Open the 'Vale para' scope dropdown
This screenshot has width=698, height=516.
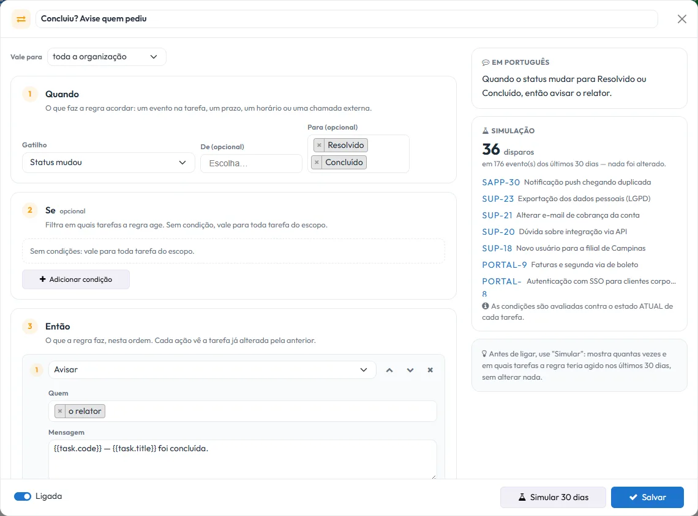pos(107,57)
